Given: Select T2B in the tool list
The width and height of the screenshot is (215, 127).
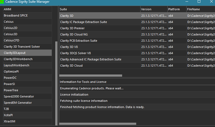Looking at the screenshot, I should [x=27, y=109].
